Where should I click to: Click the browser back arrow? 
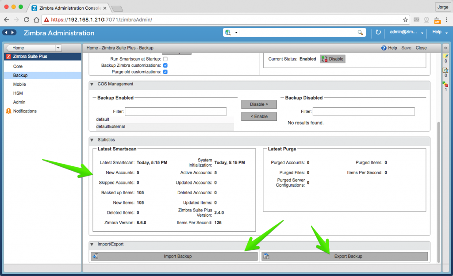click(x=7, y=19)
